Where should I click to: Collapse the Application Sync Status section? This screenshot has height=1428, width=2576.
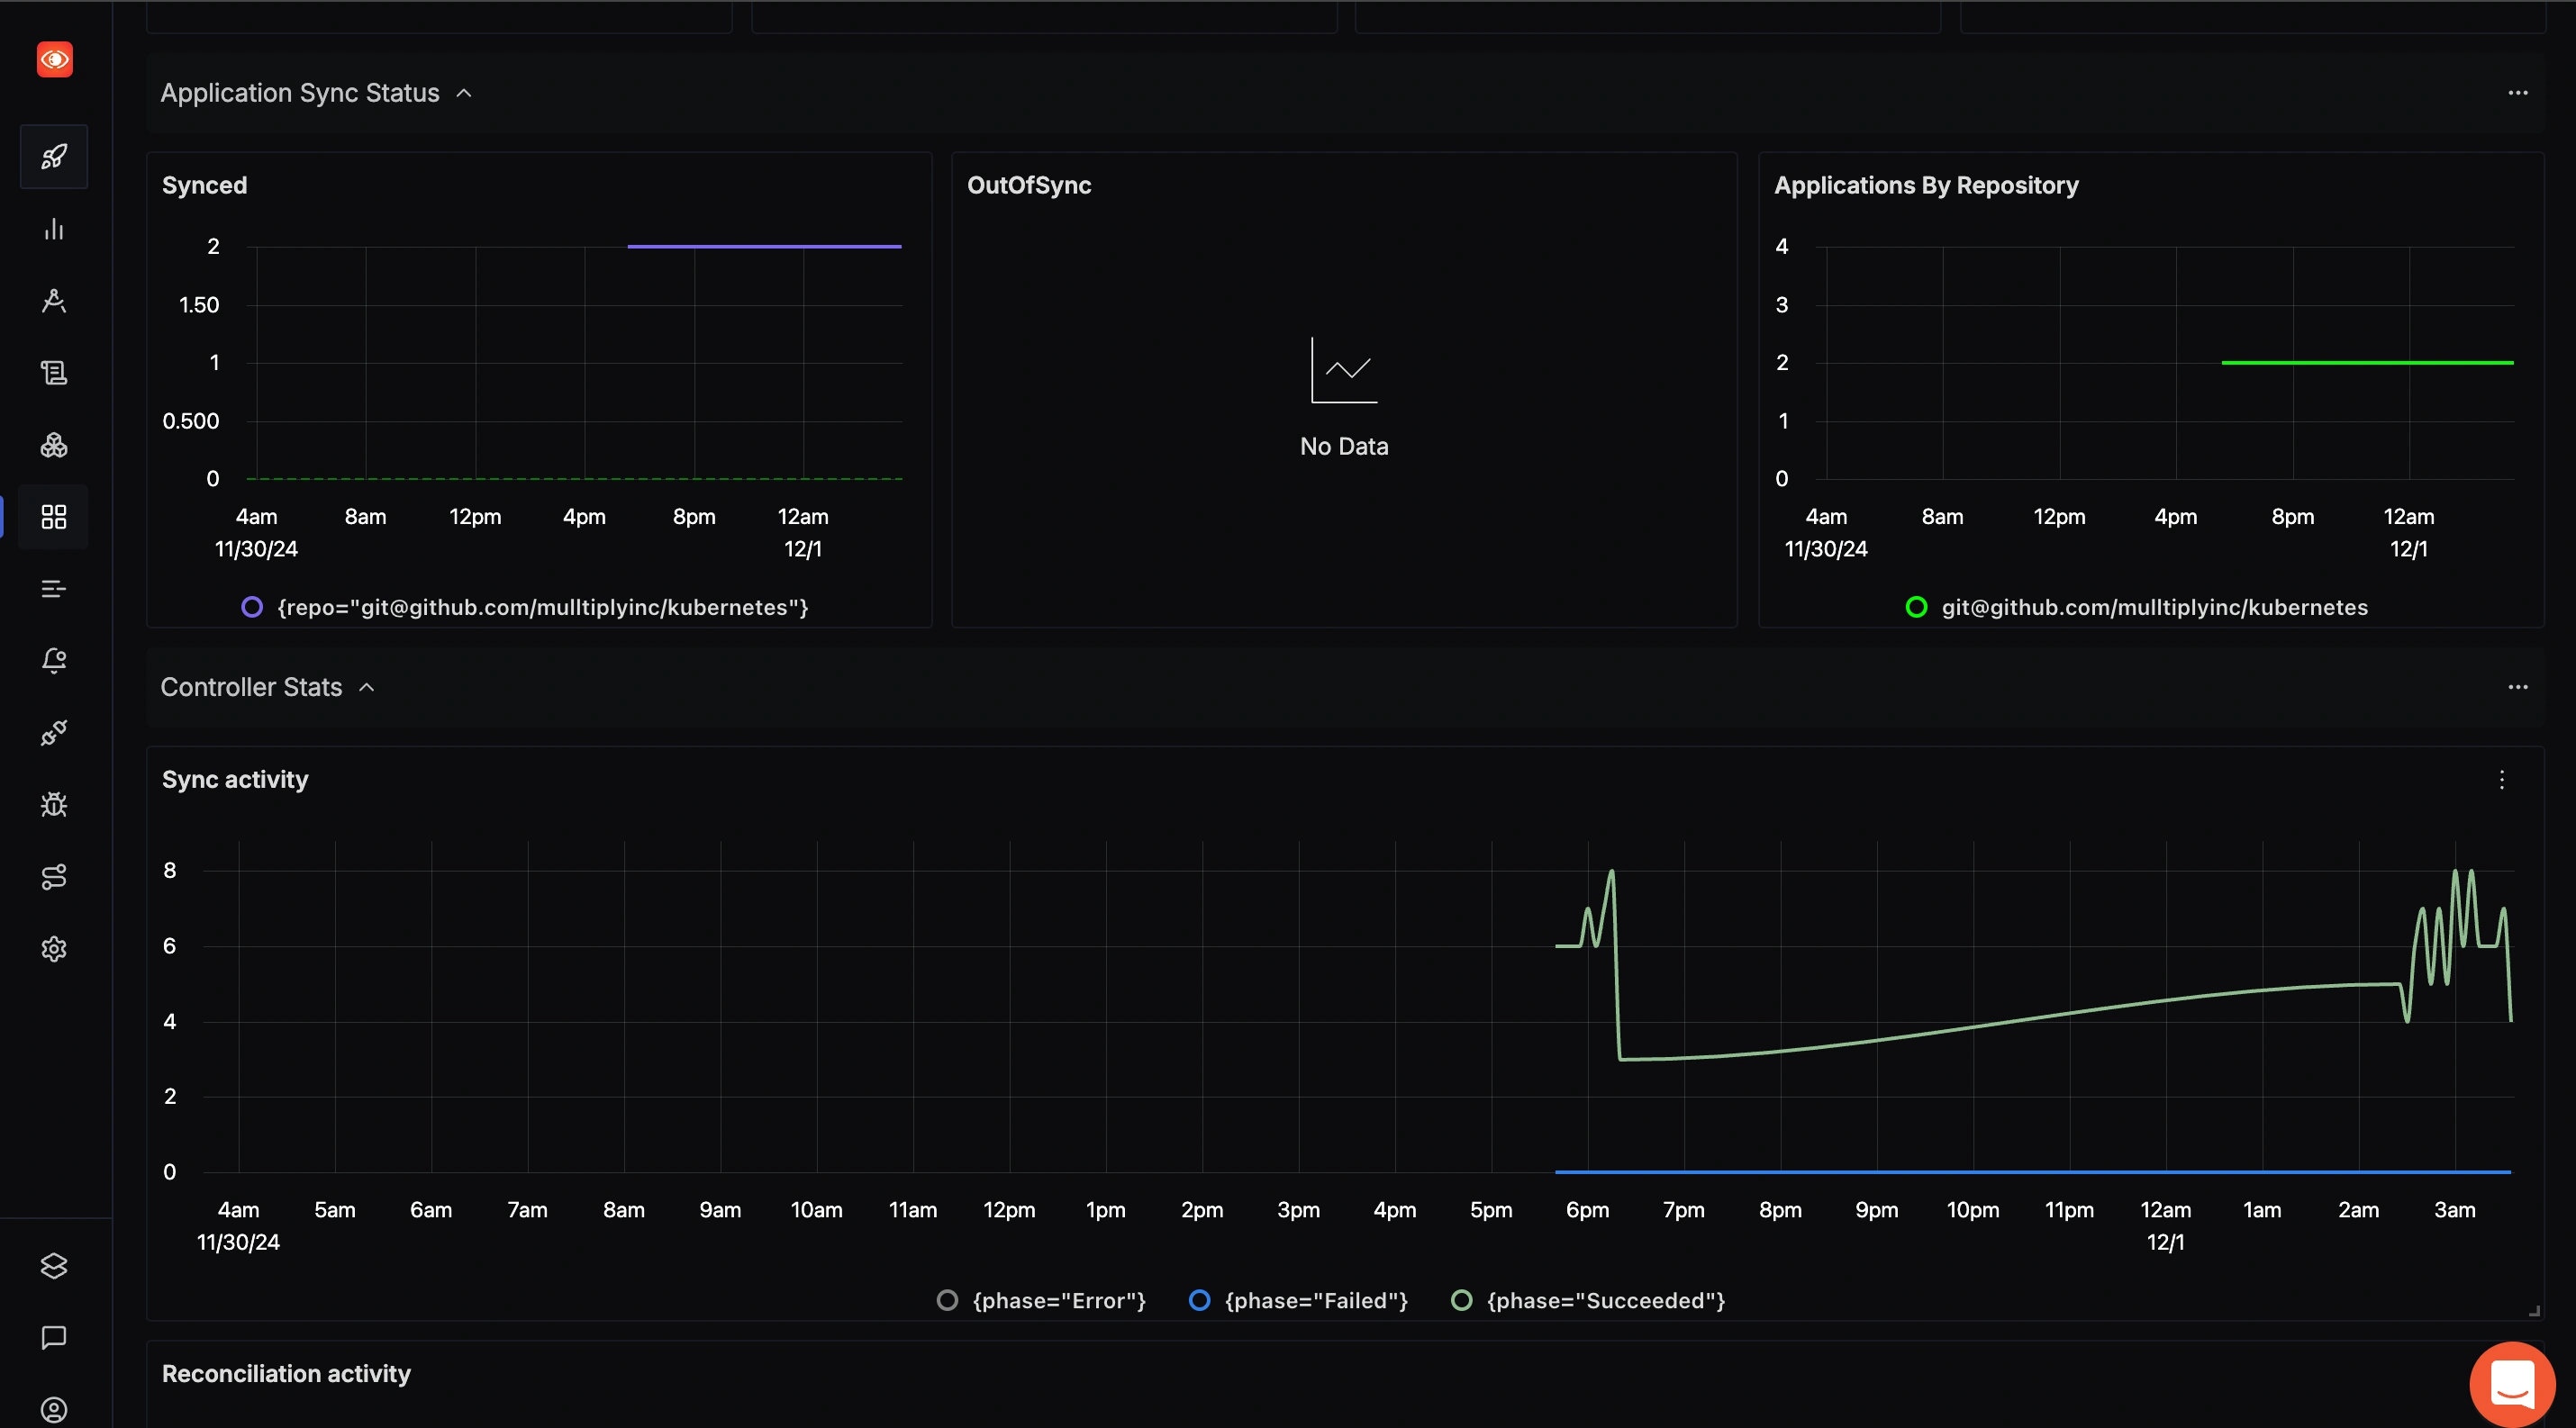coord(464,93)
